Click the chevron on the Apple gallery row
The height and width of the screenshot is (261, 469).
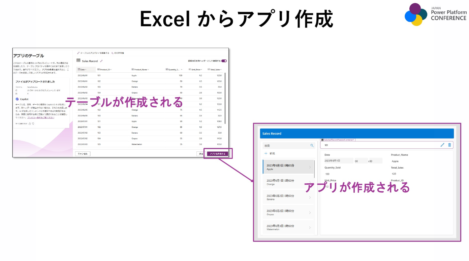click(x=310, y=167)
